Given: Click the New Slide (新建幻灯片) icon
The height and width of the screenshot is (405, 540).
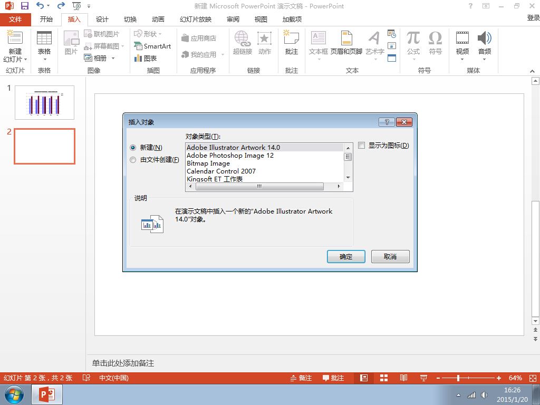Looking at the screenshot, I should tap(15, 38).
